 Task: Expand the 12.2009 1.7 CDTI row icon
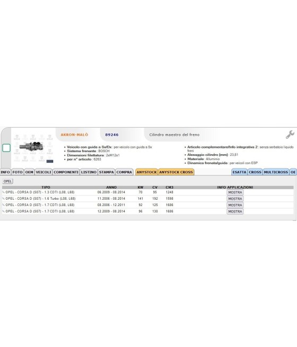click(3, 211)
